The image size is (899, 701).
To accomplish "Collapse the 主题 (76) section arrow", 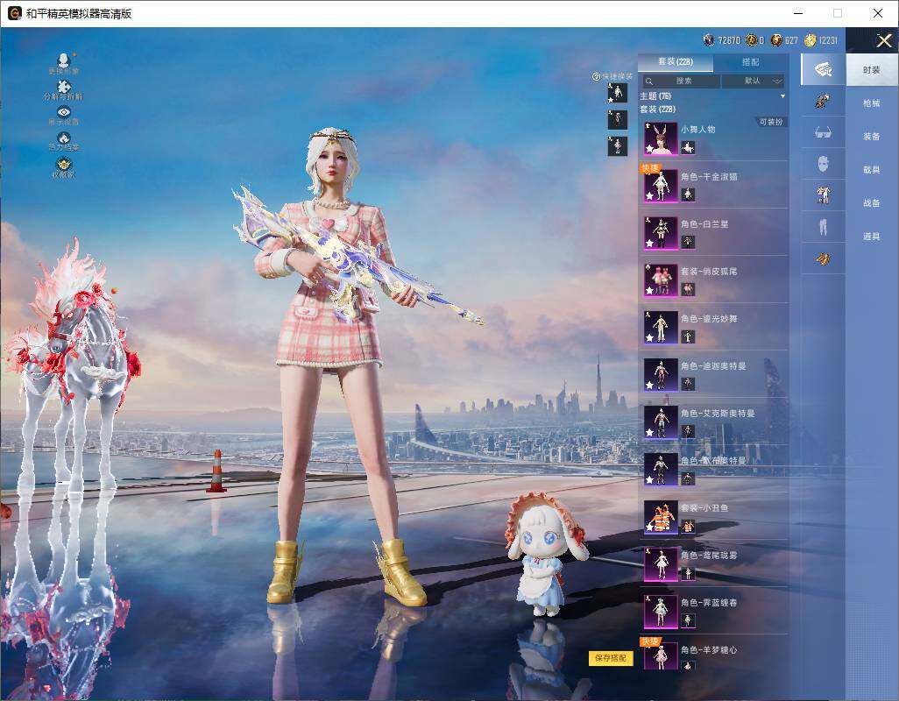I will click(782, 96).
